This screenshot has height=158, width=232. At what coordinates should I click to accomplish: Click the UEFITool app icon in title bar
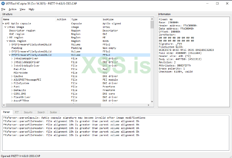[3, 3]
